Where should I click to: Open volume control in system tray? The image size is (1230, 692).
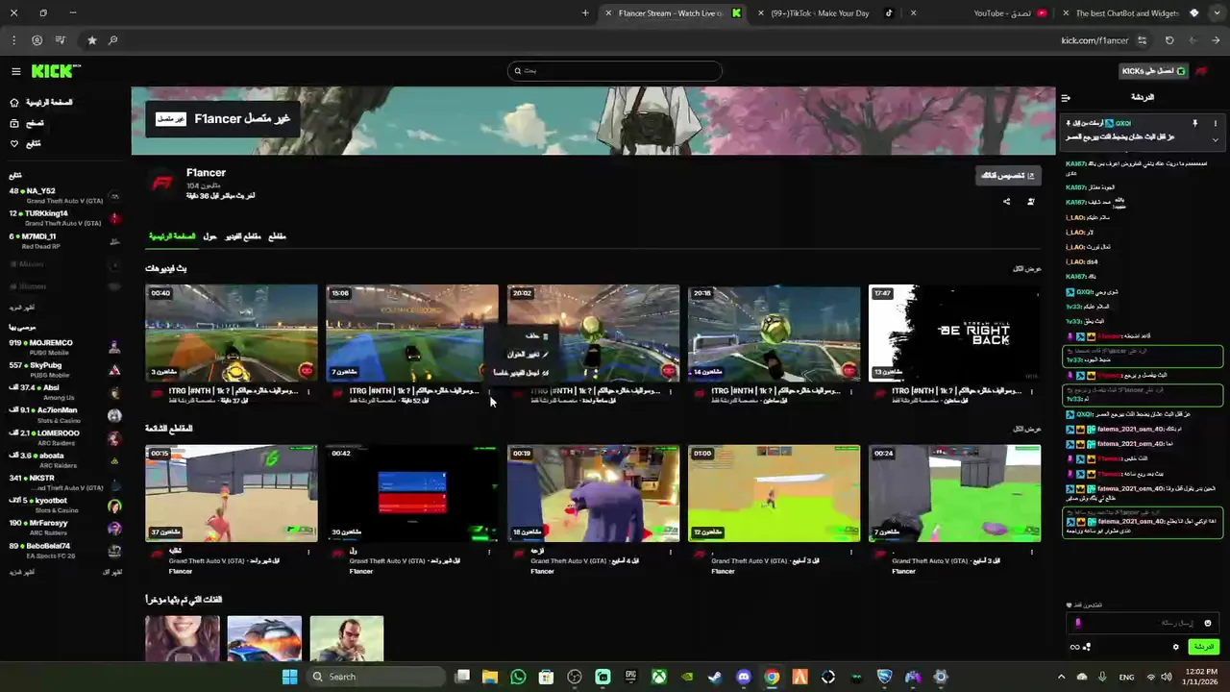click(1167, 677)
